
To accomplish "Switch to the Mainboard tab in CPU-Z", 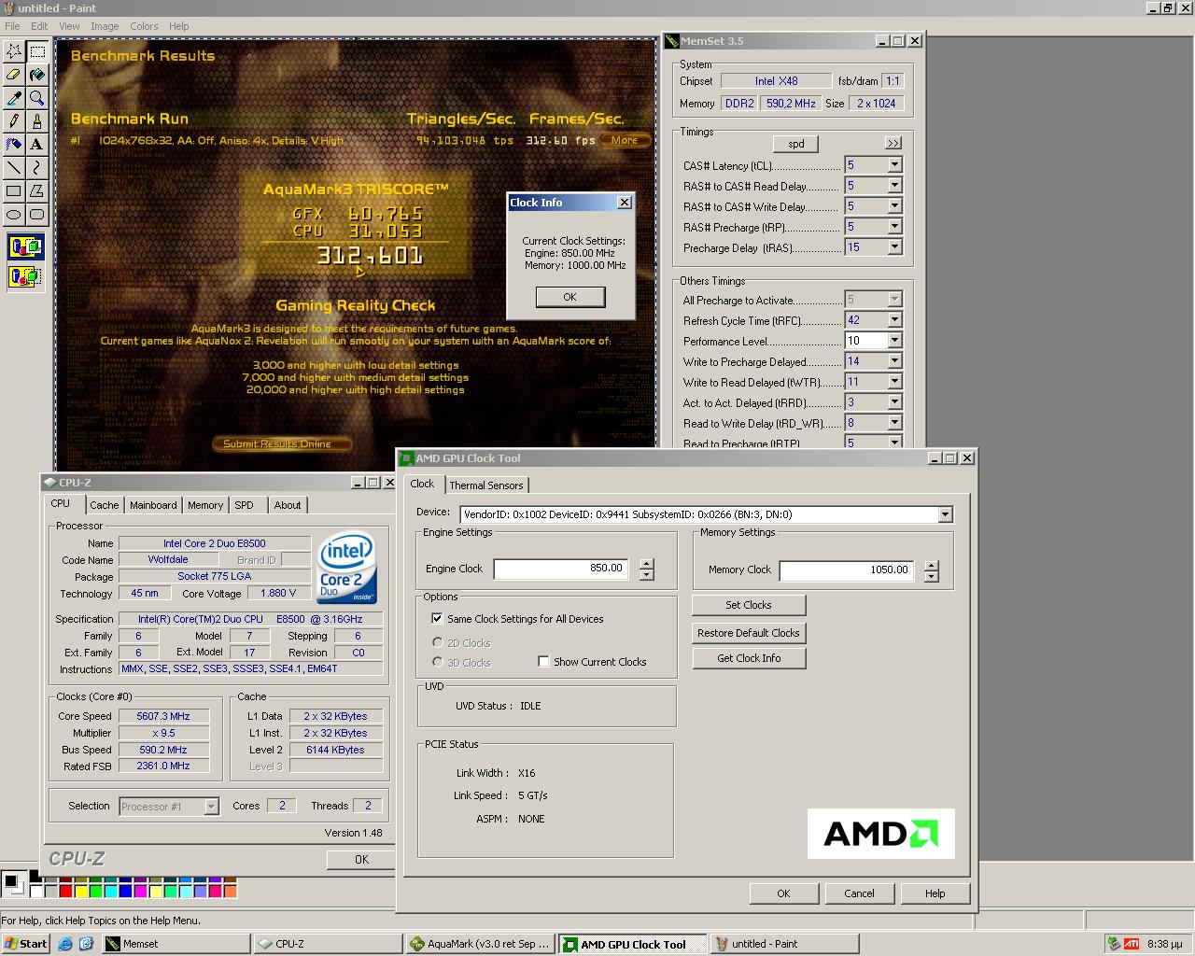I will (x=153, y=505).
